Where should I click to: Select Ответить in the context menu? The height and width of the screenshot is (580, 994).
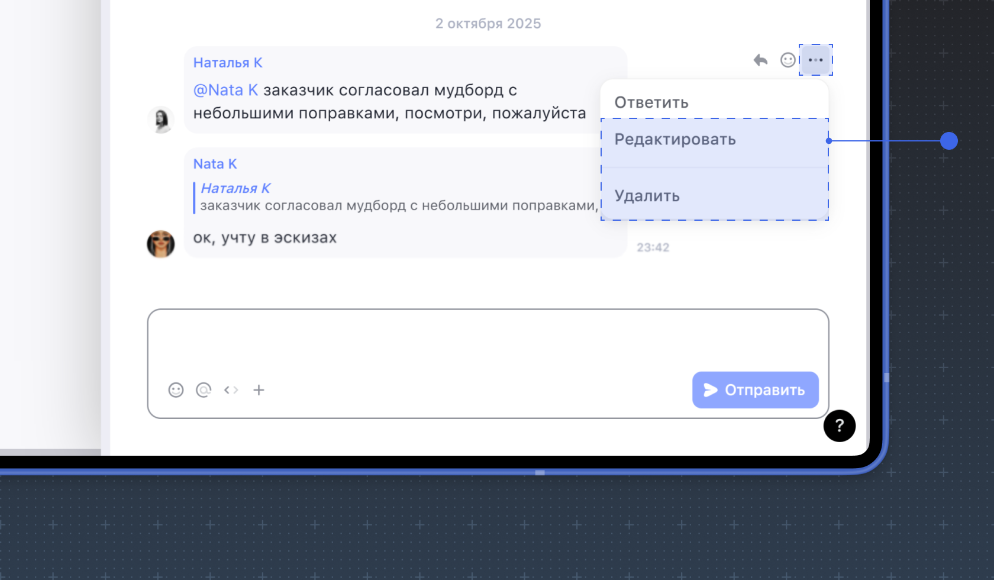651,102
